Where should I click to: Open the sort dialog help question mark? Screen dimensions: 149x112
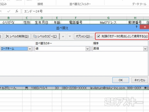pyautogui.click(x=137, y=27)
